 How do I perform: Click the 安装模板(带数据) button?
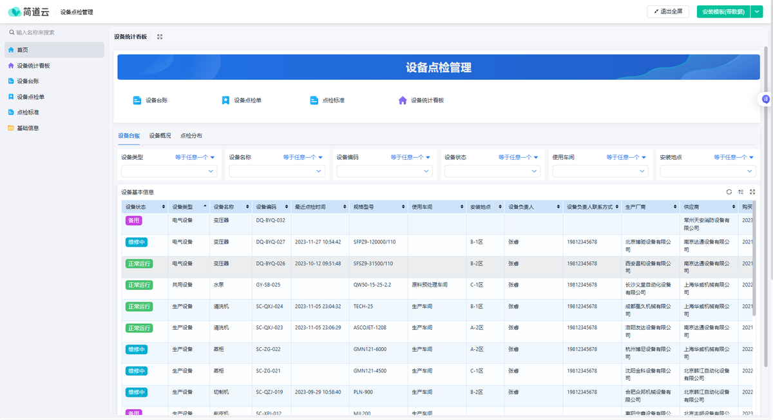723,12
